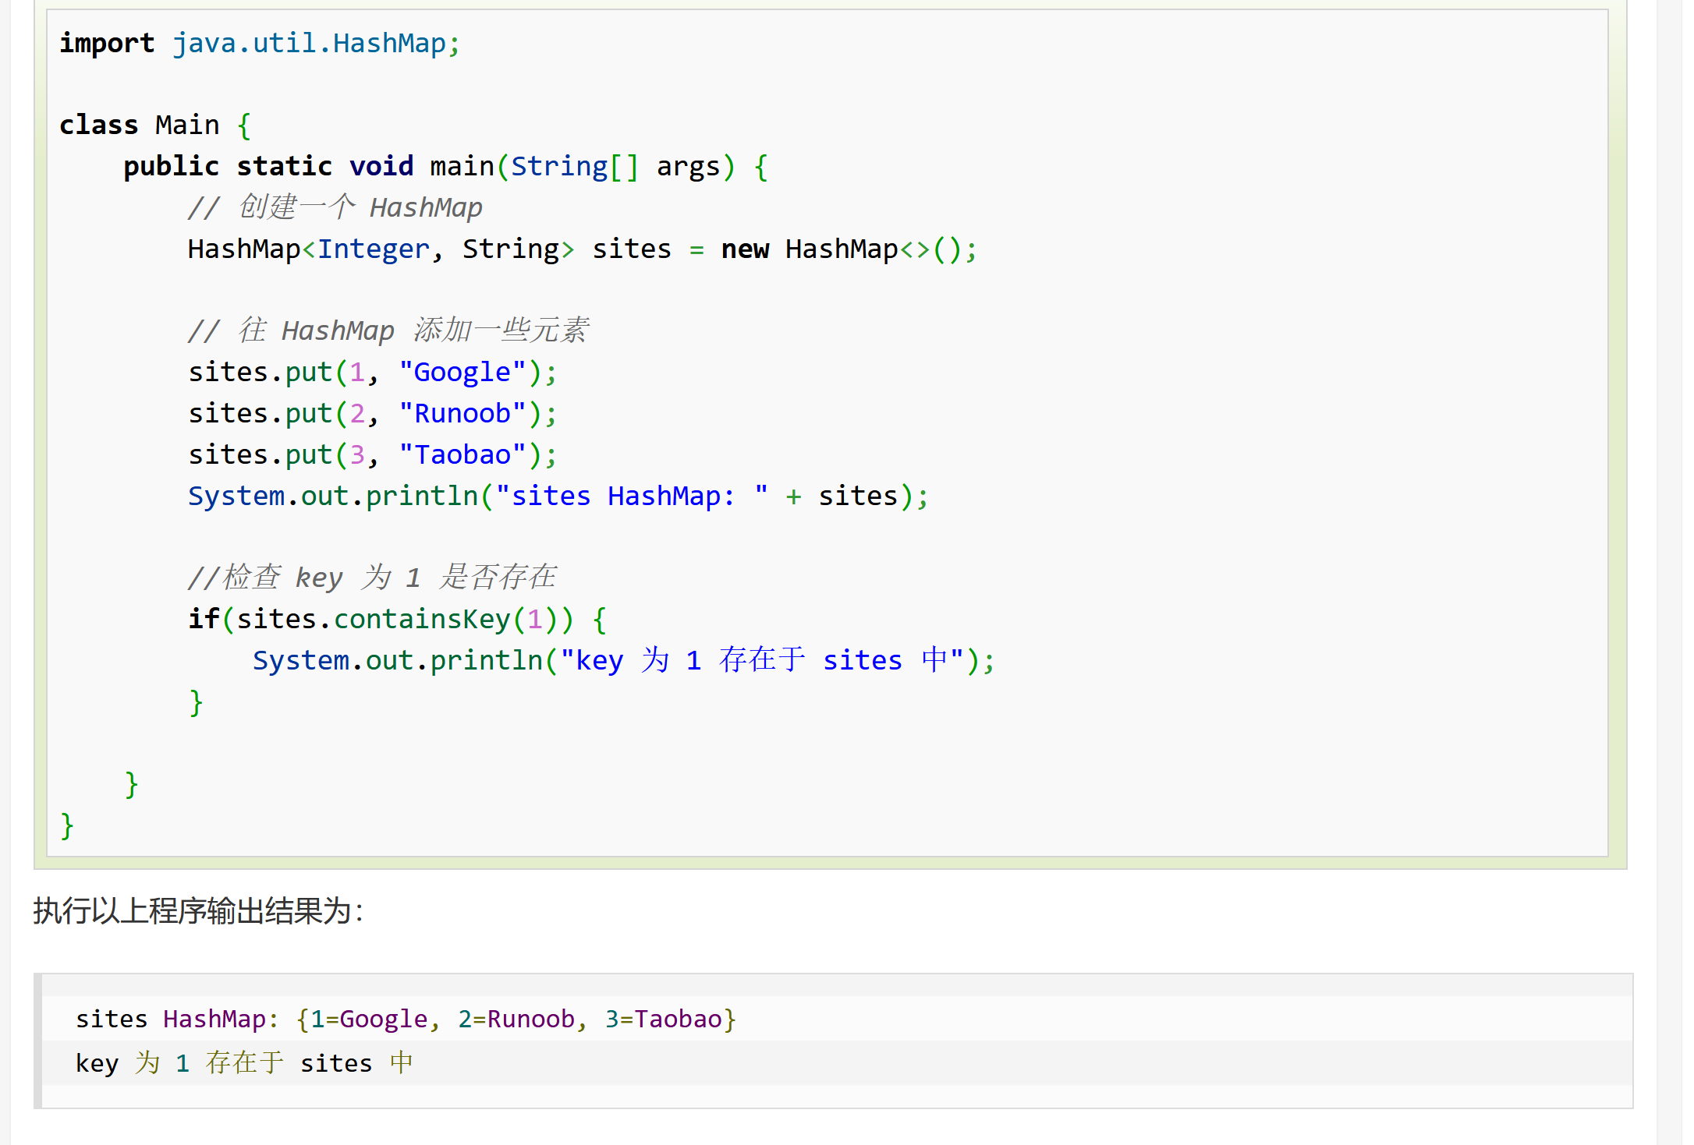
Task: Click the class Main declaration
Action: coord(140,125)
